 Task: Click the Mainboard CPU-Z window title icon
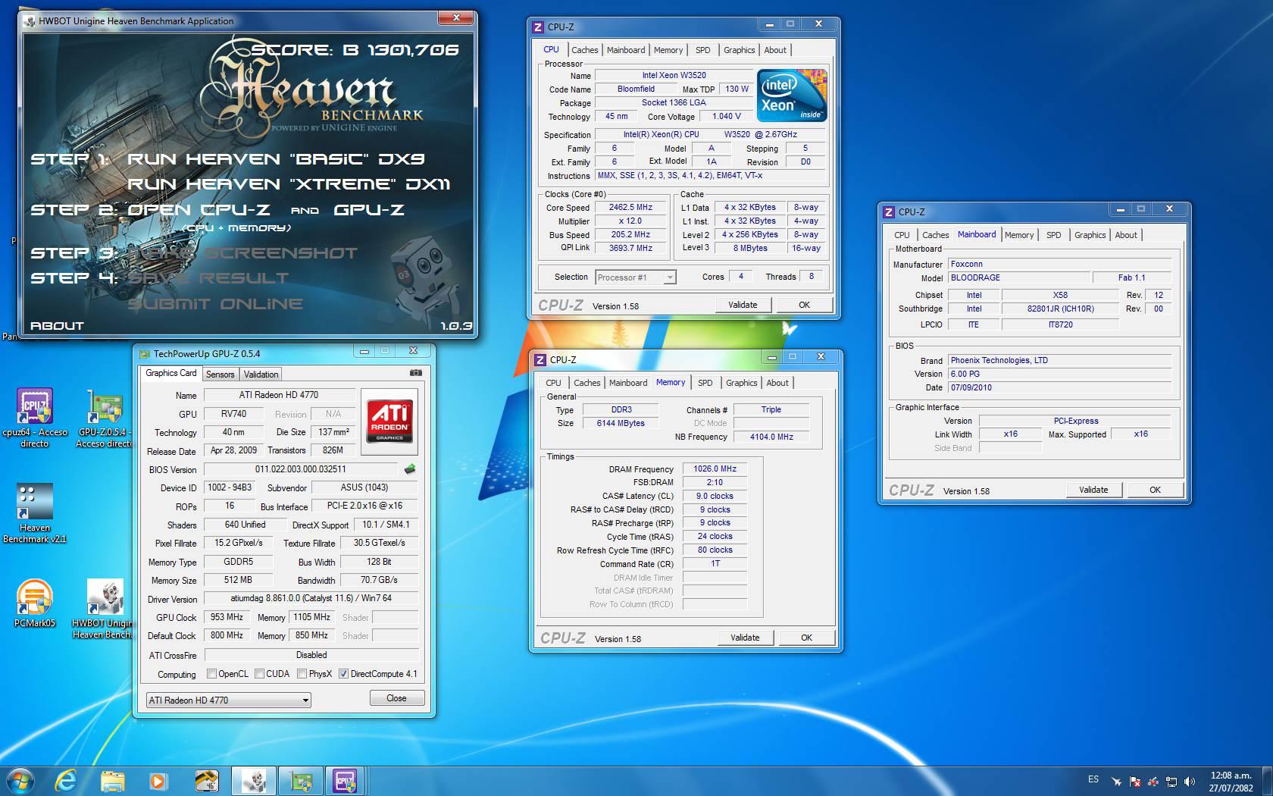(x=889, y=212)
